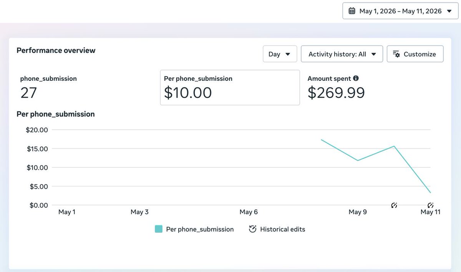Click the May 11 x-axis label
Screen dimensions: 461x272
pos(430,212)
